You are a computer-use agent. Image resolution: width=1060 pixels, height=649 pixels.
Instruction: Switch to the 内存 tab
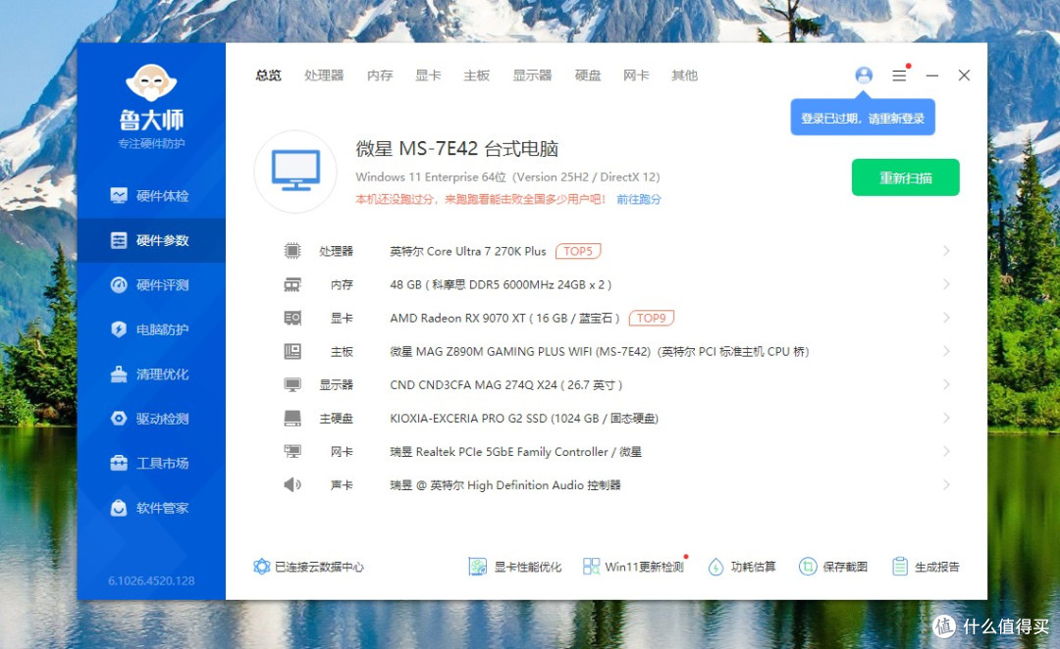[380, 75]
